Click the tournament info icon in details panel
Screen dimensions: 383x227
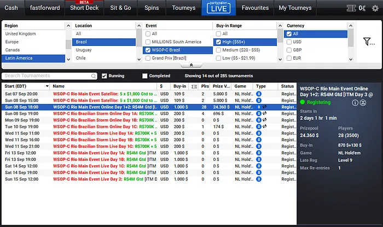pos(355,103)
